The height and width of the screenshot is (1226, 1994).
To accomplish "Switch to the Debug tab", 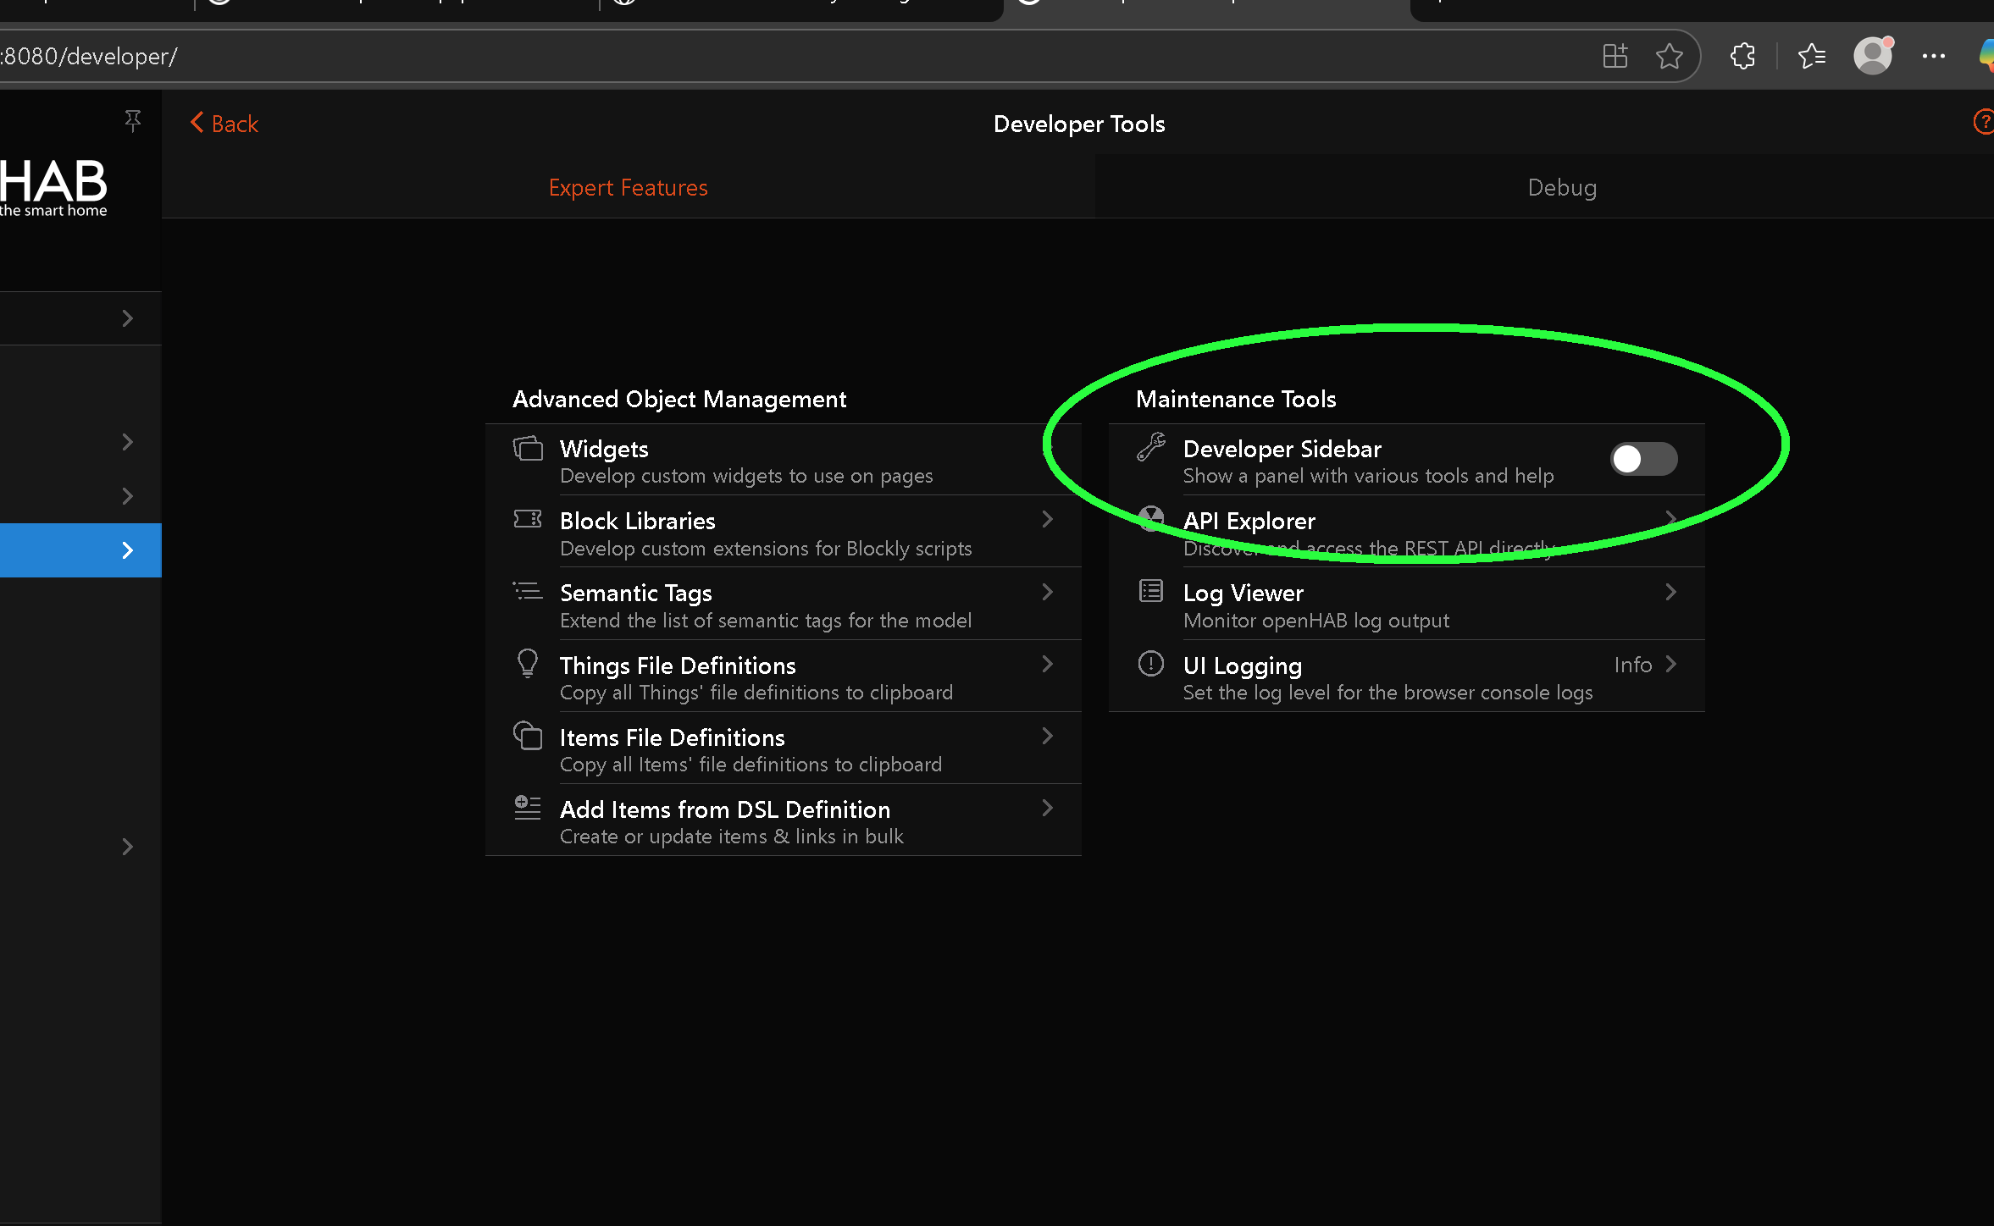I will tap(1561, 187).
